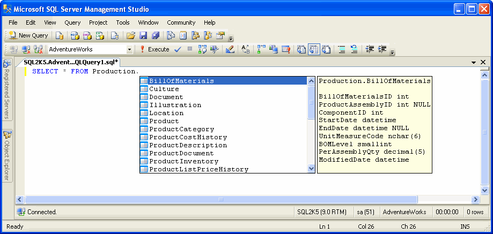
Task: Click the Open File folder icon
Action: tap(131, 35)
